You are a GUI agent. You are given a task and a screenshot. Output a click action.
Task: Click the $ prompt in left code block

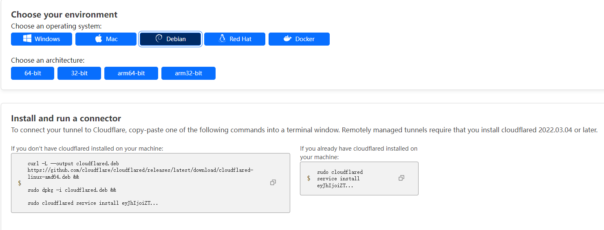(20, 183)
